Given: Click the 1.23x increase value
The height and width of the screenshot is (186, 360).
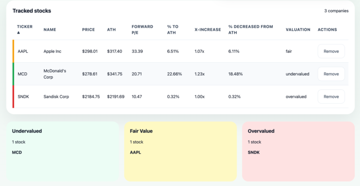Looking at the screenshot, I should pos(199,74).
